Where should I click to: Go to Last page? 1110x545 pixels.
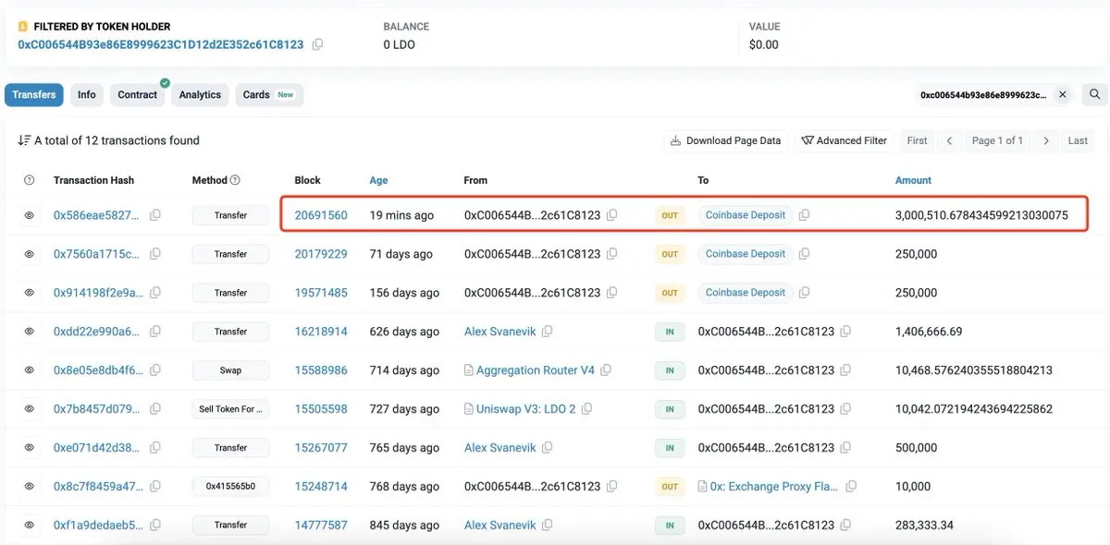point(1078,140)
